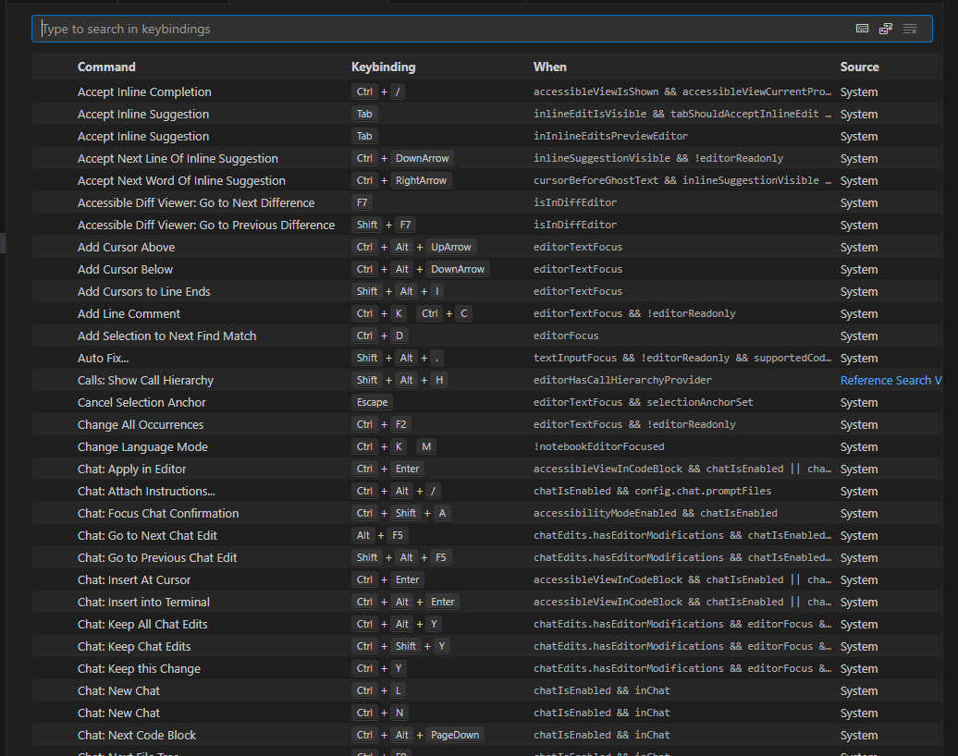Select the Add Cursor Above command row
958x756 pixels.
126,247
